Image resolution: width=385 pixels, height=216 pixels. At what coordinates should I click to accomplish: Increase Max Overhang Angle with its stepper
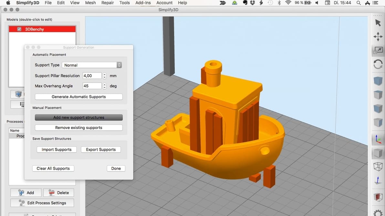point(104,84)
